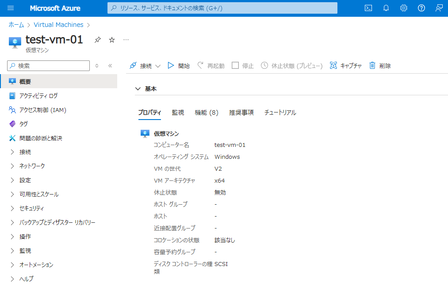
Task: Click the global resource search box
Action: (222, 8)
